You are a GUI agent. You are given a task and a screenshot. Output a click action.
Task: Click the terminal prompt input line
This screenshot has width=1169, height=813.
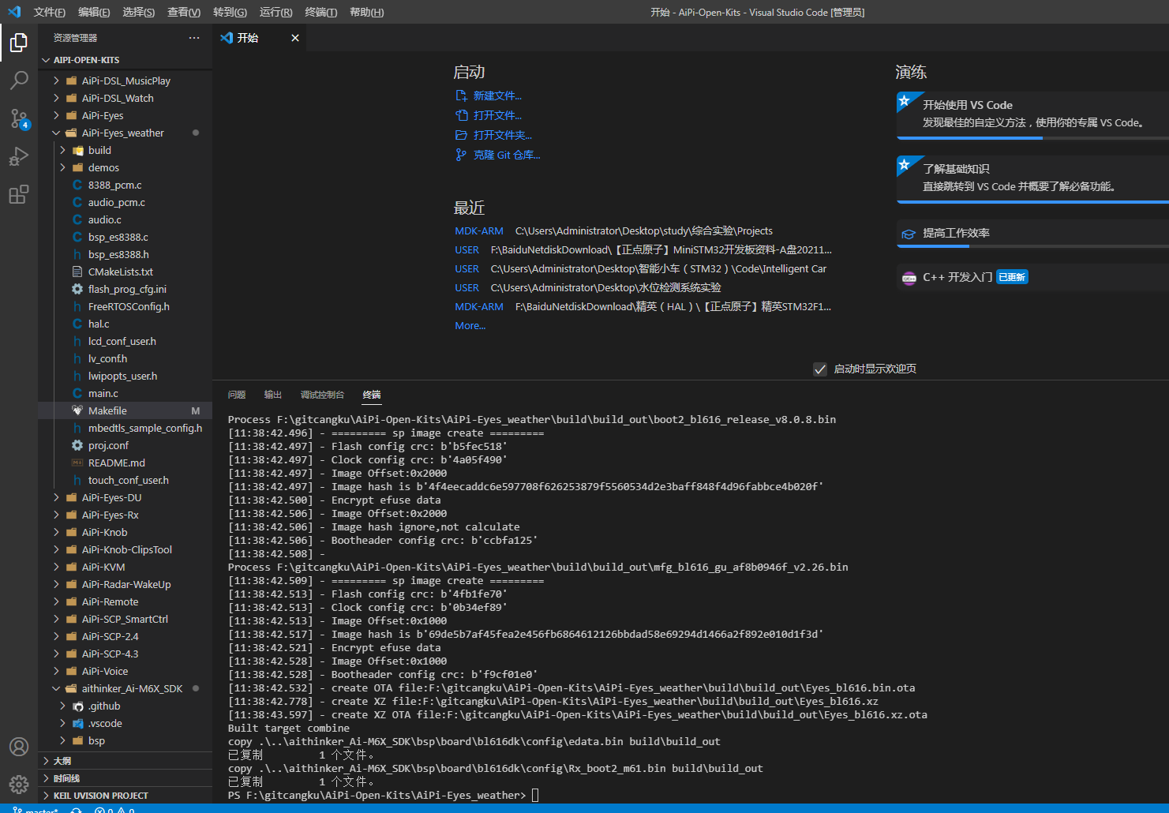point(535,795)
